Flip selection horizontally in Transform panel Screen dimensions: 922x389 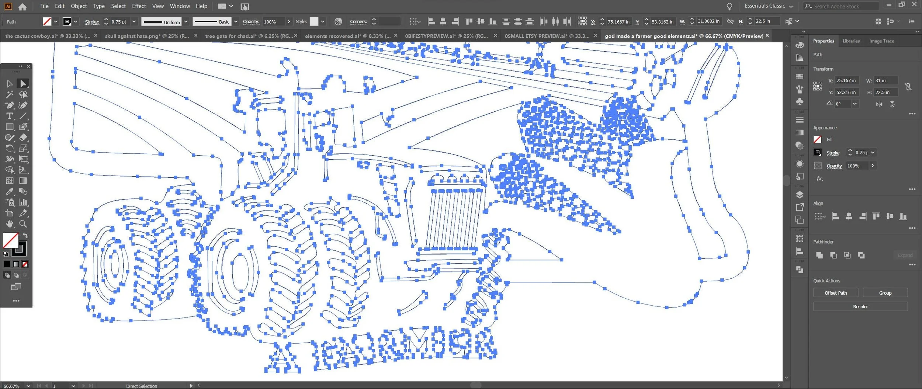tap(879, 104)
